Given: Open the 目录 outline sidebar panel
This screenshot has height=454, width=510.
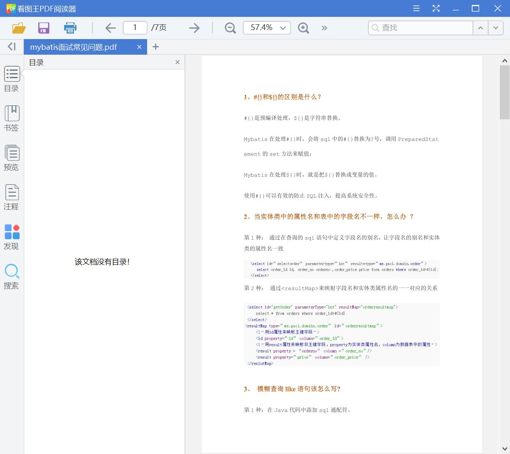Looking at the screenshot, I should (x=12, y=79).
